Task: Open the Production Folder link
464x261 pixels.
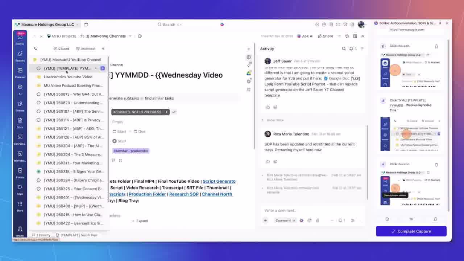Action: pyautogui.click(x=147, y=194)
